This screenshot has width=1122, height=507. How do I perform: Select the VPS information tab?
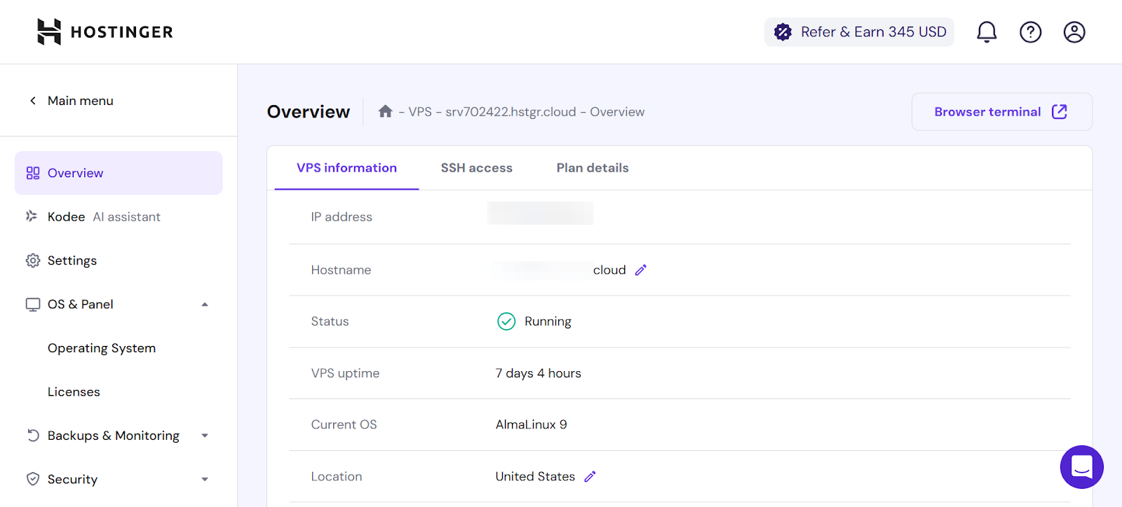(346, 168)
